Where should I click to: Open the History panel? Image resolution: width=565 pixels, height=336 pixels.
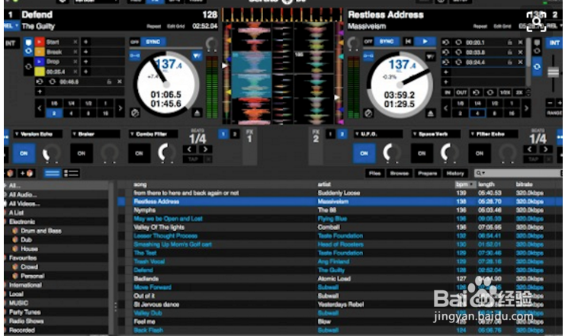coord(455,173)
